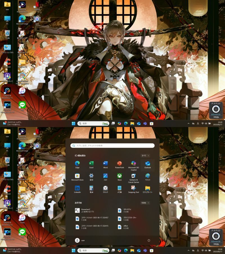Select Microsoft Edge desktop icon in upper screenshot
Viewport: 225px width, 254px height.
pos(22,20)
